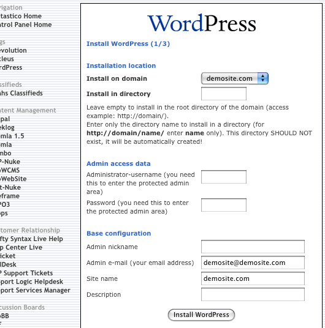Click the 'Base configuration' heading text
The image size is (325, 328).
[x=119, y=233]
